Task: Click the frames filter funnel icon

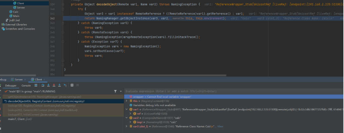Action: tap(115, 91)
